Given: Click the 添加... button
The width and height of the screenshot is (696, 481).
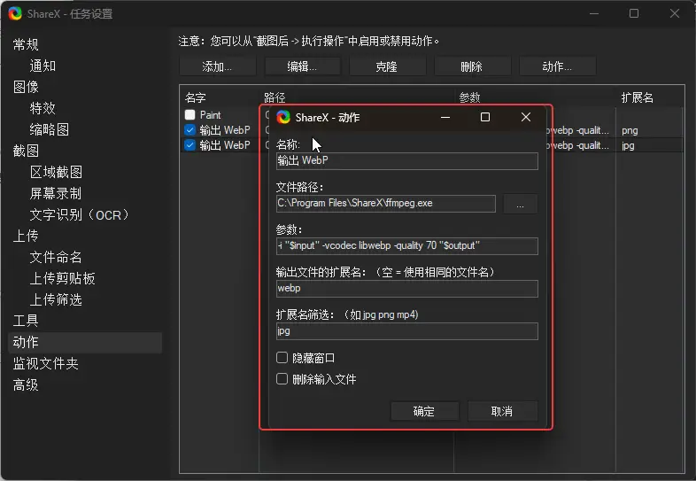Looking at the screenshot, I should [x=218, y=66].
